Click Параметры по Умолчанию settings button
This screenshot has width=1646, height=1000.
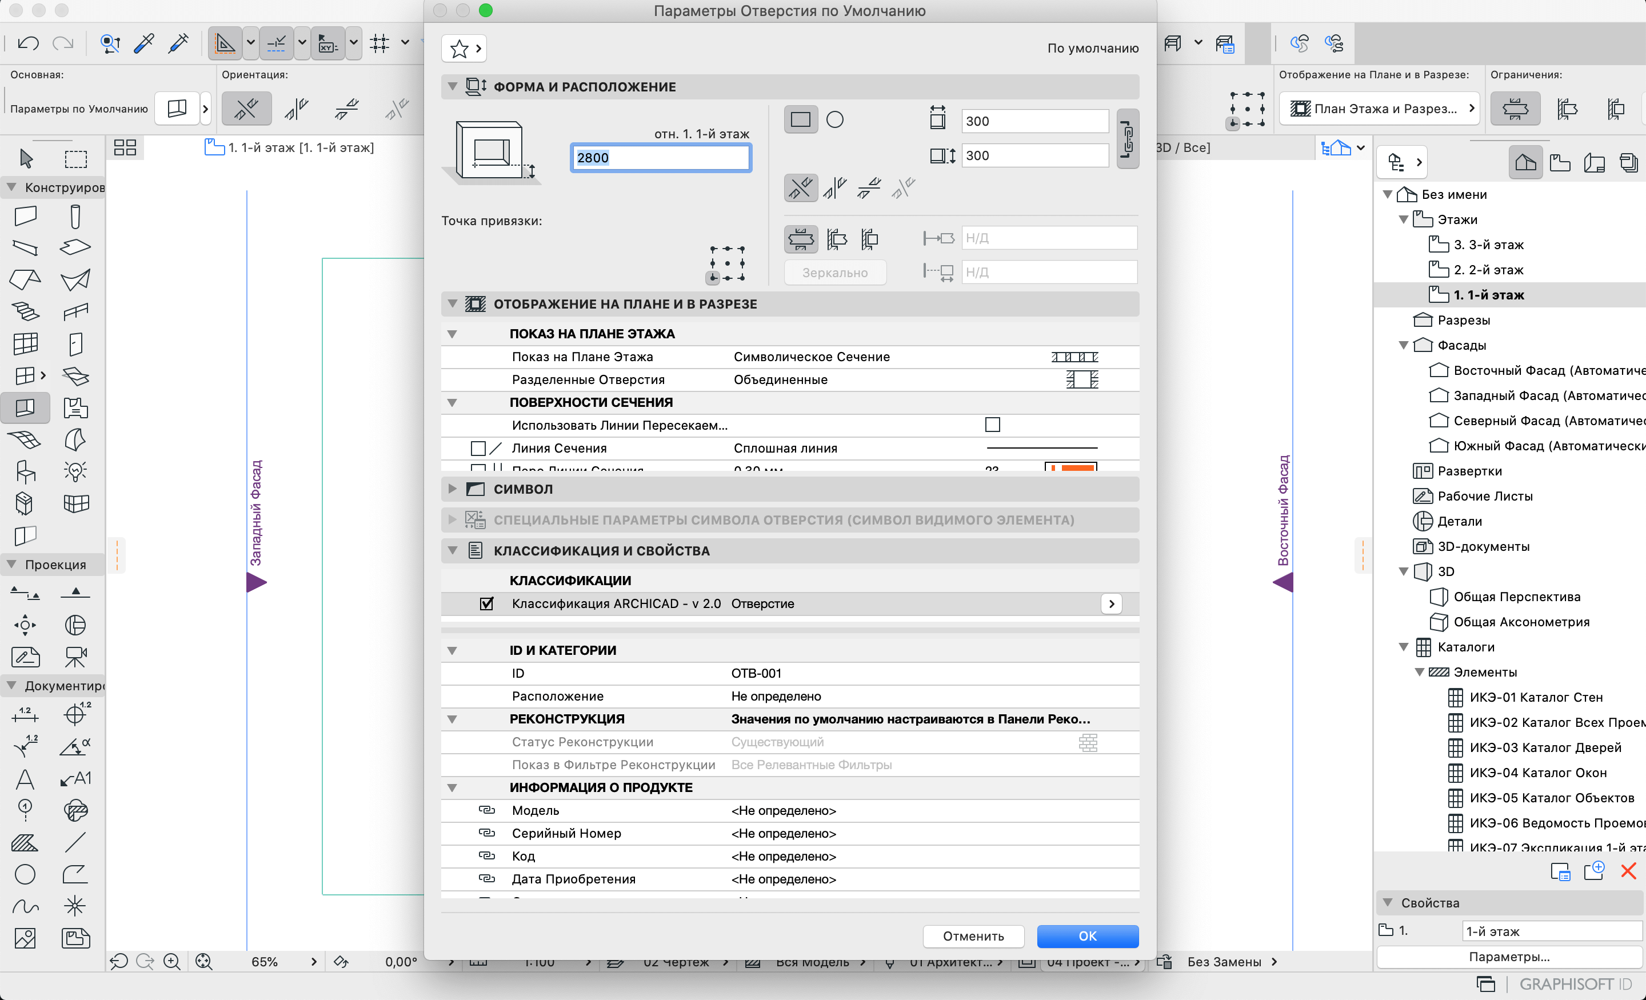[x=177, y=108]
